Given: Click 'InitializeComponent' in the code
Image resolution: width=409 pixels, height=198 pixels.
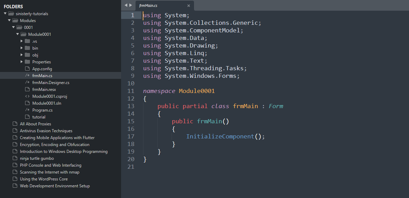Looking at the screenshot, I should coord(220,136).
